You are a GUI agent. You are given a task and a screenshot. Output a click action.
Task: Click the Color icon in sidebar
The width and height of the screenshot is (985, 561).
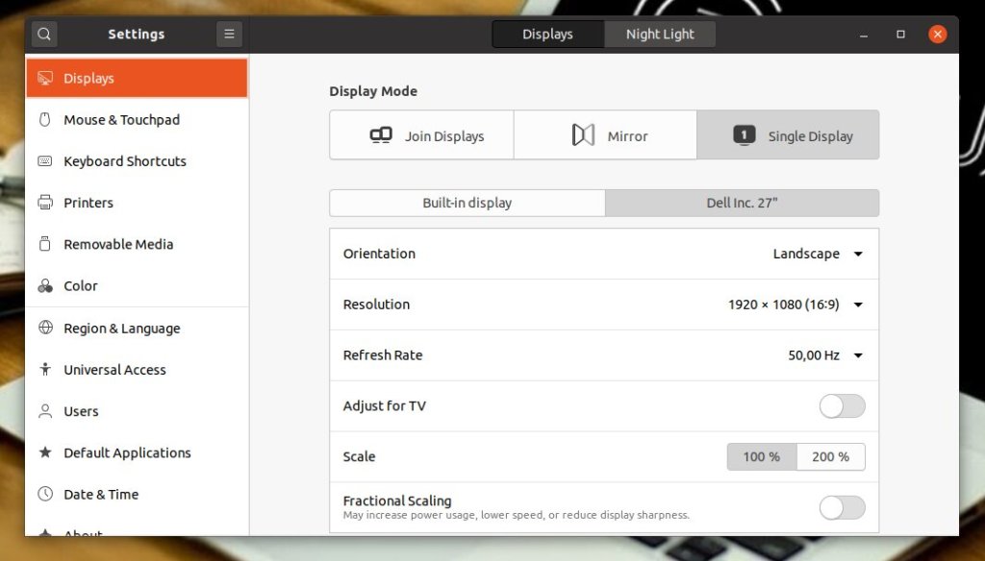[x=44, y=286]
